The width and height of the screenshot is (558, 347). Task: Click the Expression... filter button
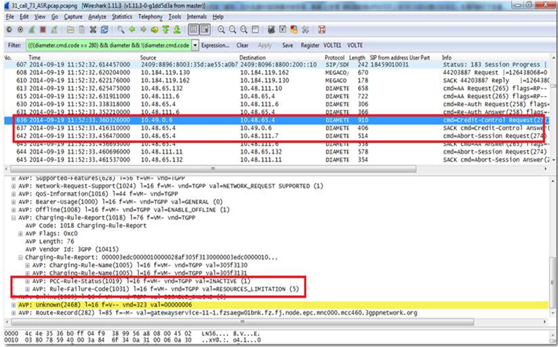(x=215, y=46)
